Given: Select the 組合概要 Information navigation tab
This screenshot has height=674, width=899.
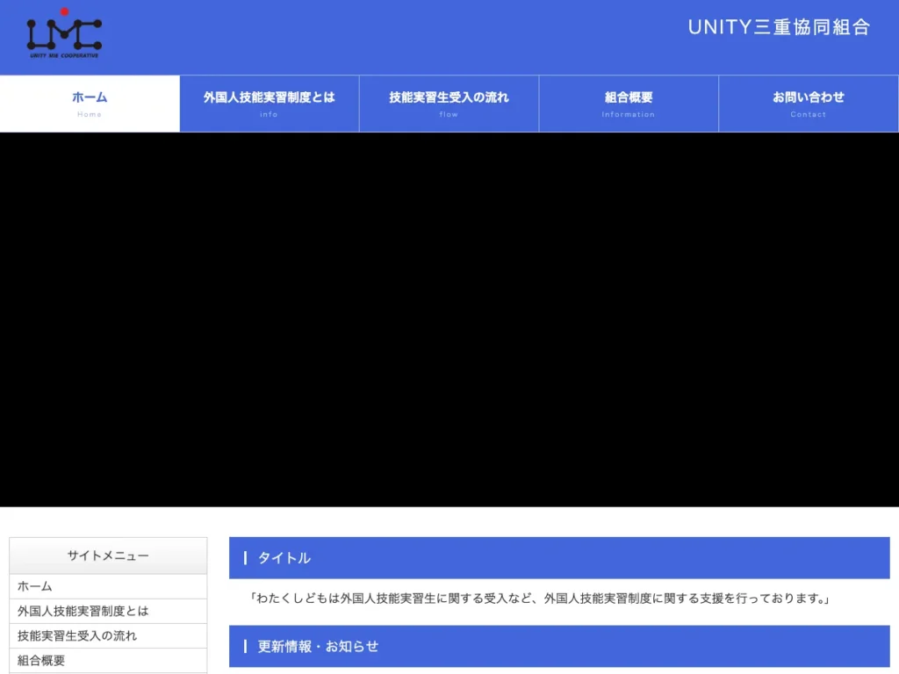Looking at the screenshot, I should [x=629, y=104].
